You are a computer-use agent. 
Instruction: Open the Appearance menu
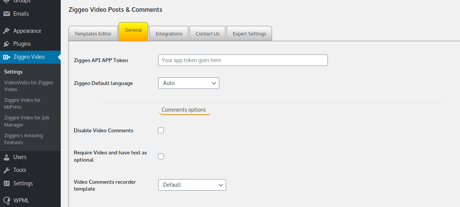click(x=30, y=31)
